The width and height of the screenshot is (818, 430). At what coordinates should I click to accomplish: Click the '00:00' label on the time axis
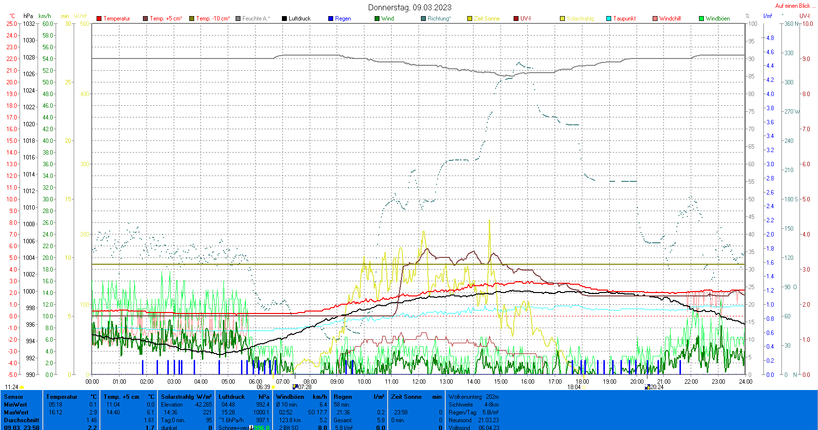click(92, 382)
